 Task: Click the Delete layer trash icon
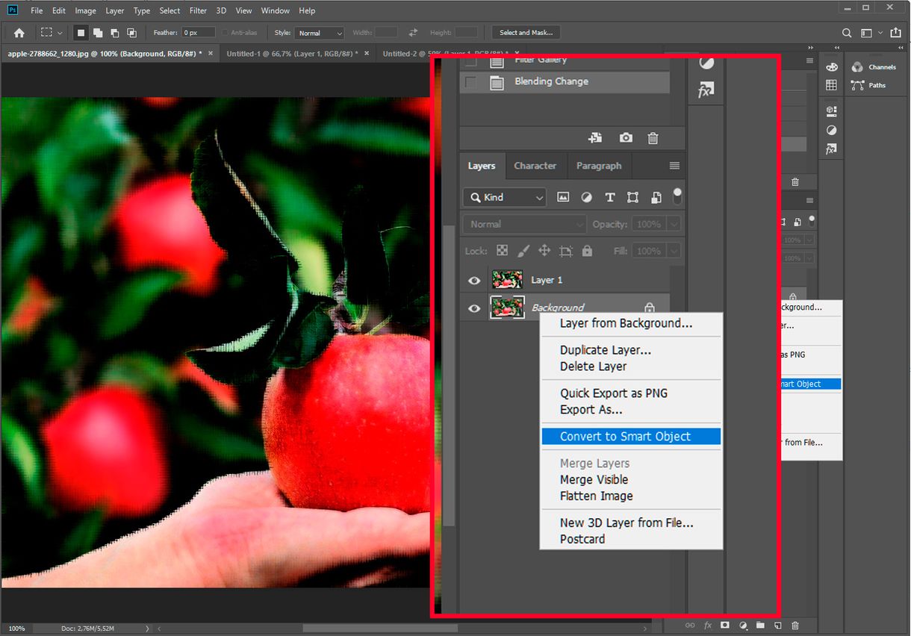(795, 625)
